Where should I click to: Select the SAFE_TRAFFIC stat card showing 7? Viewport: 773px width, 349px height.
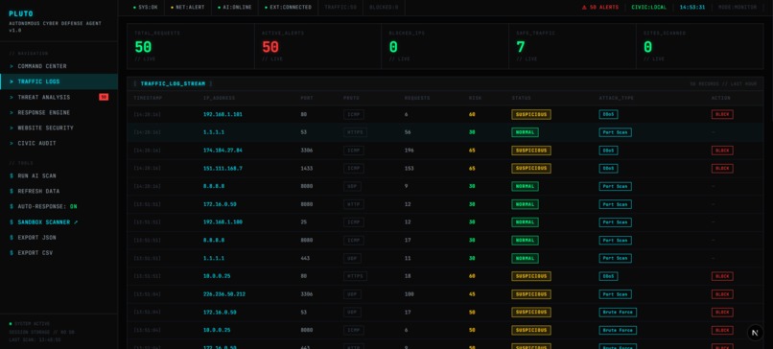(x=573, y=46)
